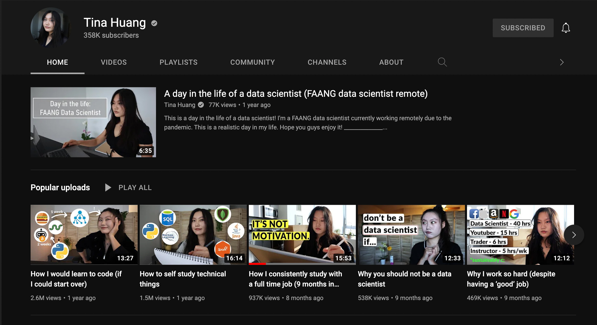This screenshot has width=597, height=325.
Task: Click the notification bell icon
Action: click(x=566, y=28)
